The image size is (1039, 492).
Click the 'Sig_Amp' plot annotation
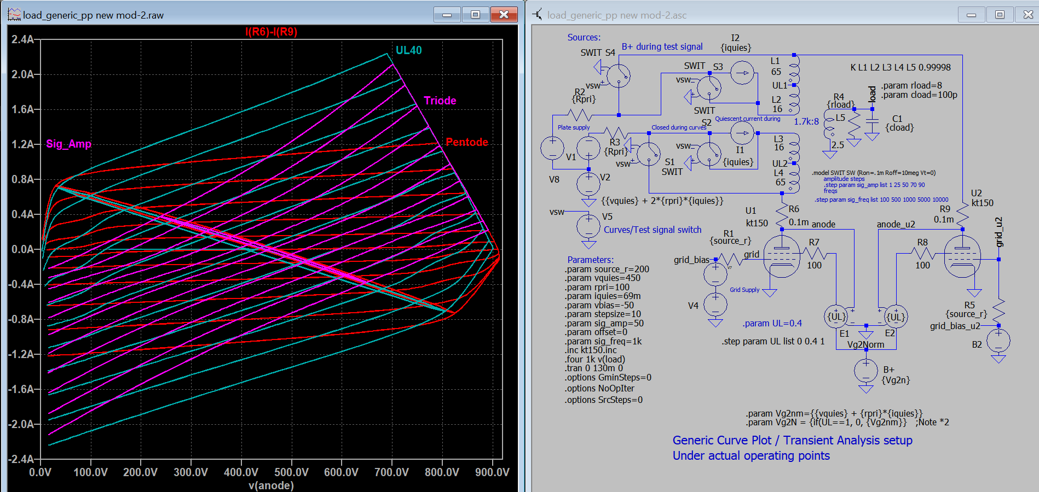click(x=68, y=144)
